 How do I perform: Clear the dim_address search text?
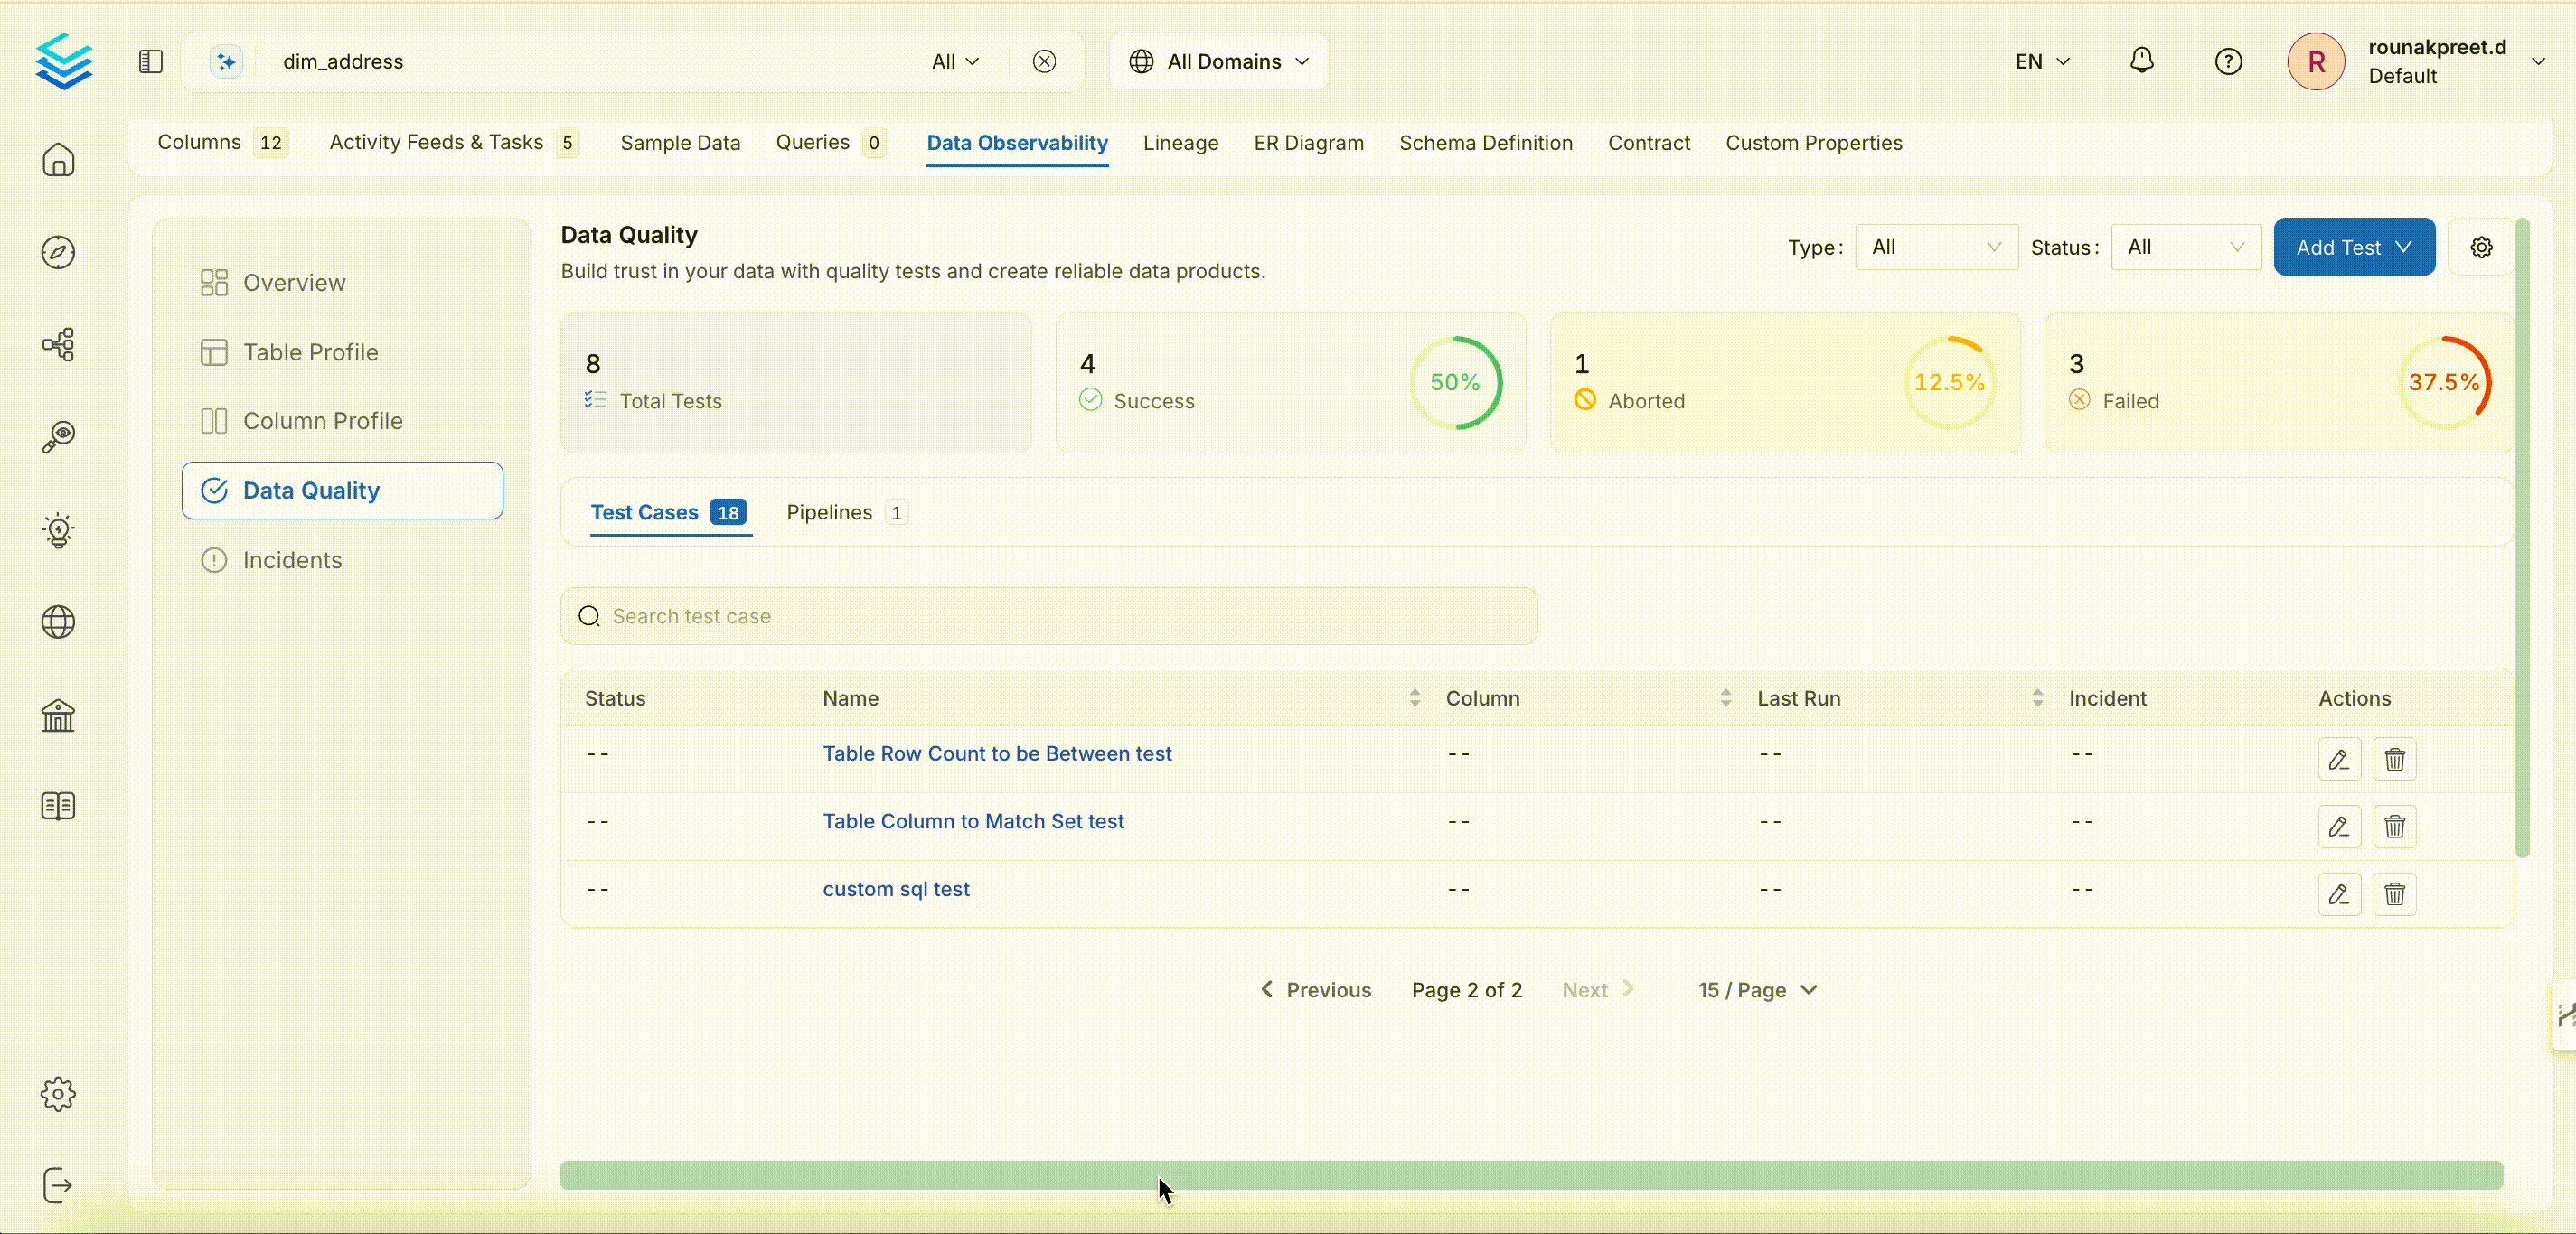pos(1044,61)
